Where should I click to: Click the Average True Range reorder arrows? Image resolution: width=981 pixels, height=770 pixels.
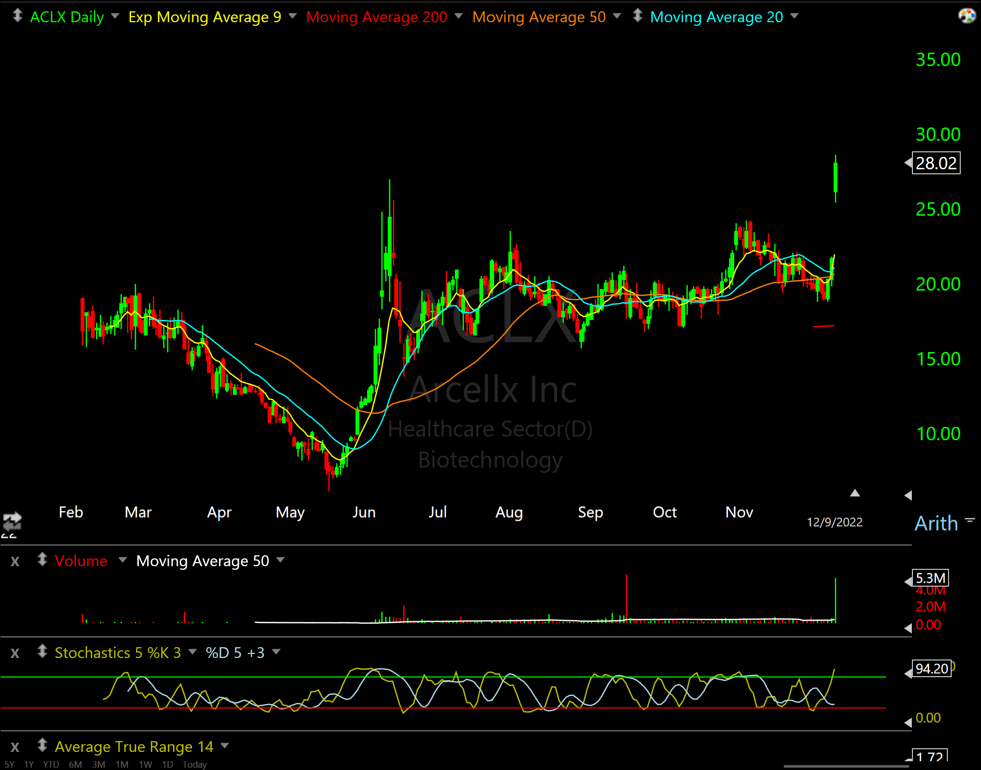(x=42, y=745)
